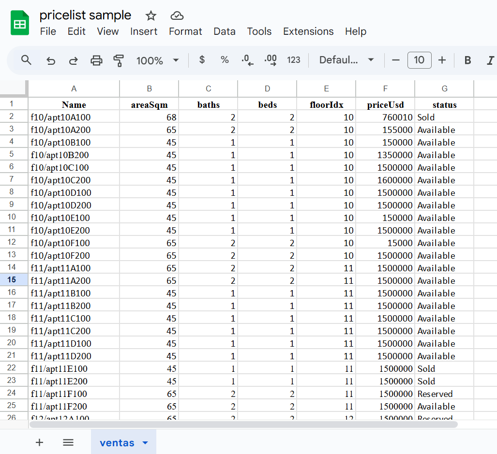
Task: Select cell f11/apt11A200
Action: [74, 280]
